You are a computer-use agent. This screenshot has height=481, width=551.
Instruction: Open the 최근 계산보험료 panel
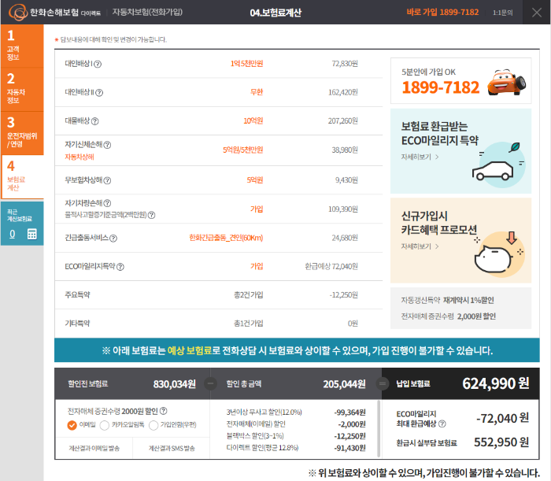(22, 223)
